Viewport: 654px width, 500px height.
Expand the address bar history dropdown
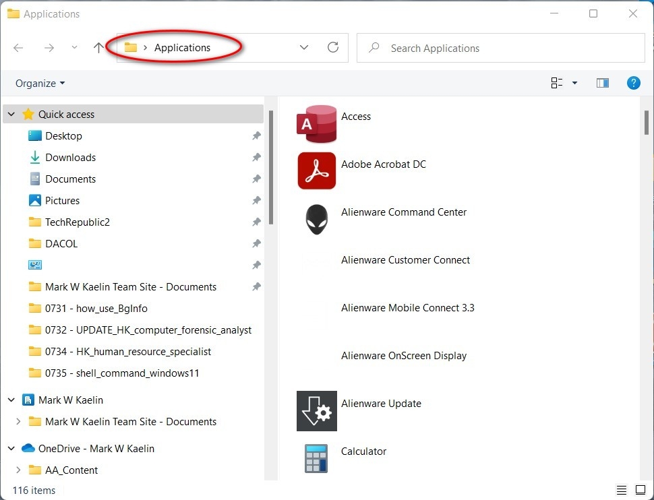[x=304, y=48]
